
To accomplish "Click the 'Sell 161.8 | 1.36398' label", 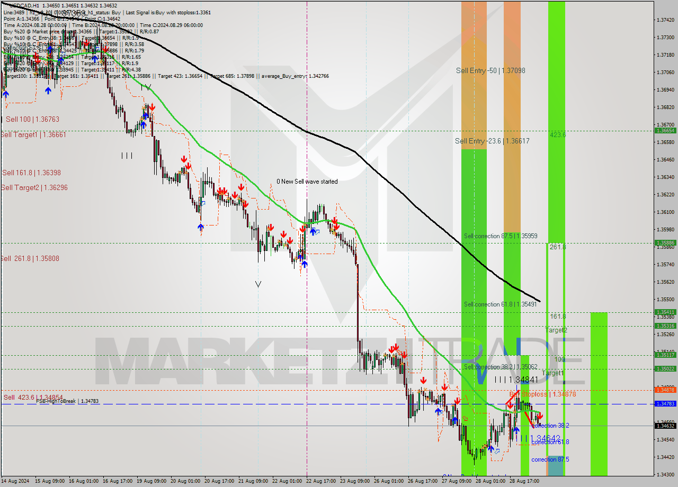I will click(x=31, y=173).
